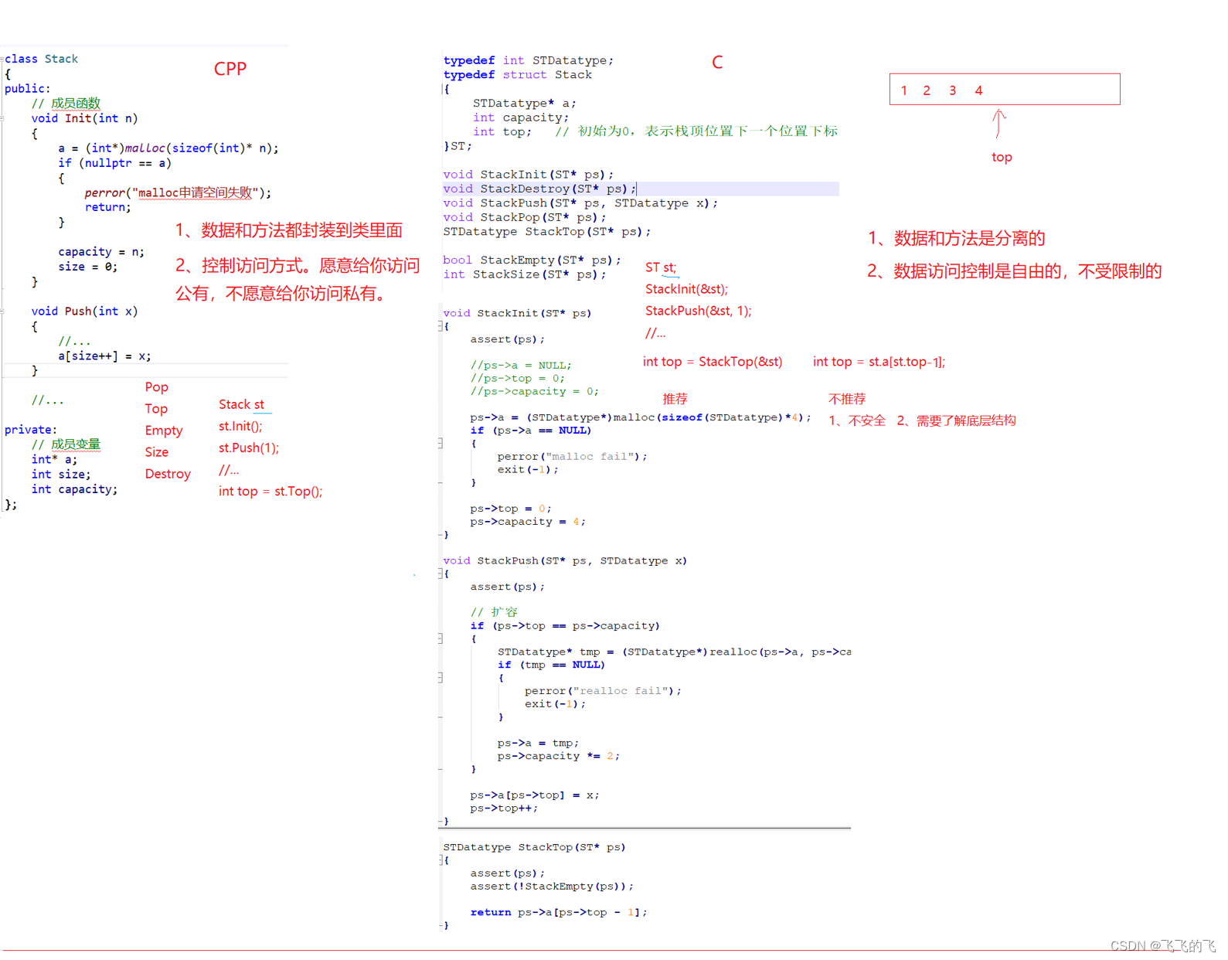Collapse the StackPush function body fold
This screenshot has height=960, width=1228.
pos(441,574)
